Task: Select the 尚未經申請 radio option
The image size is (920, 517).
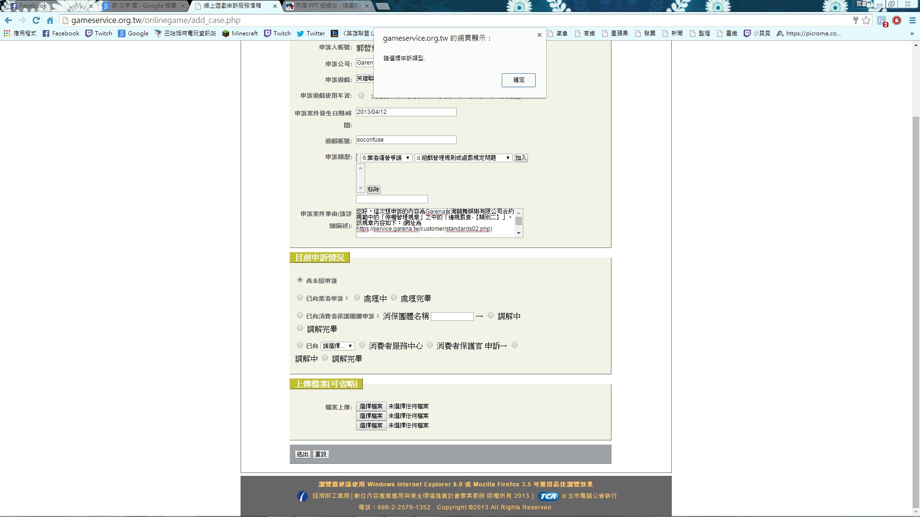Action: click(x=300, y=280)
